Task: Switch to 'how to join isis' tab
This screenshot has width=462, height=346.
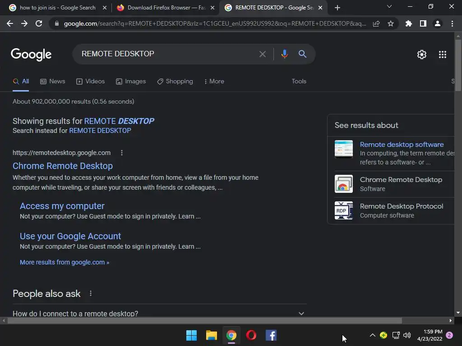Action: [x=57, y=8]
